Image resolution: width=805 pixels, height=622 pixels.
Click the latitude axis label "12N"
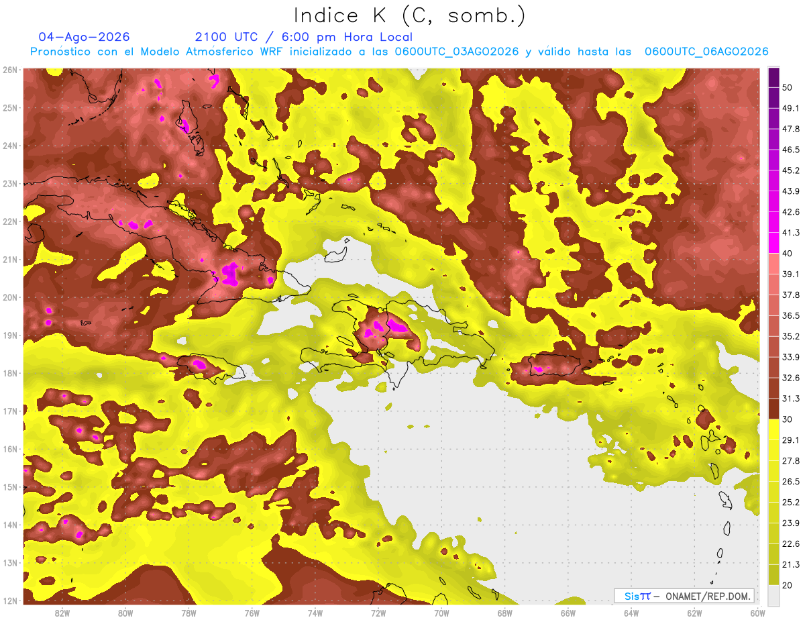click(x=9, y=601)
